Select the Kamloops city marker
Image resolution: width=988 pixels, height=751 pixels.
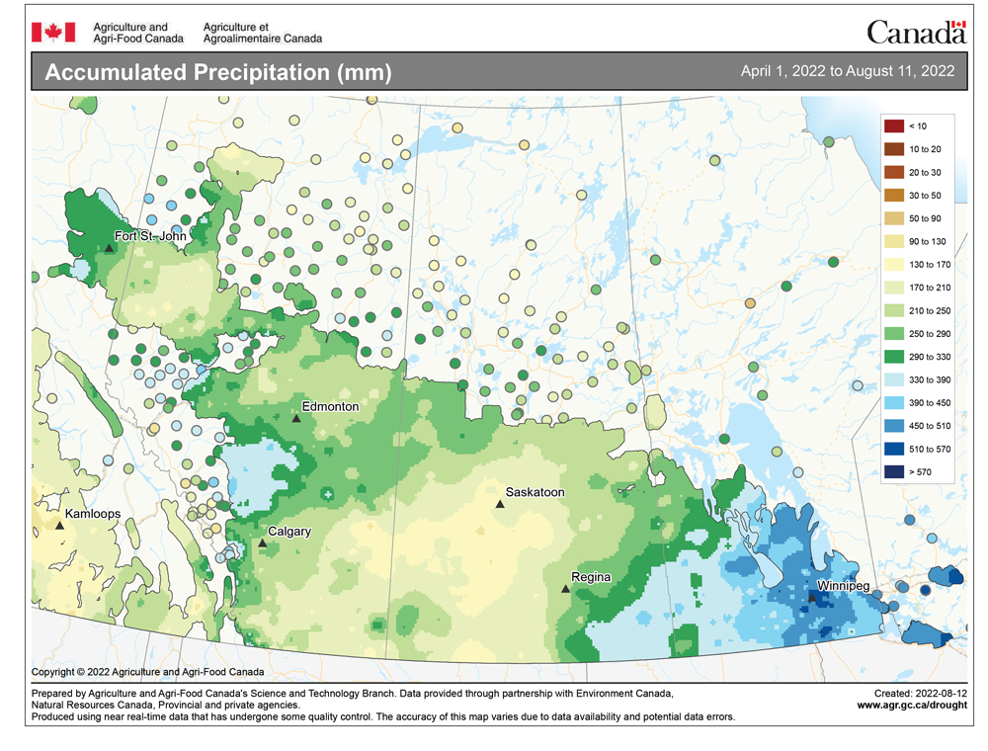tap(59, 524)
